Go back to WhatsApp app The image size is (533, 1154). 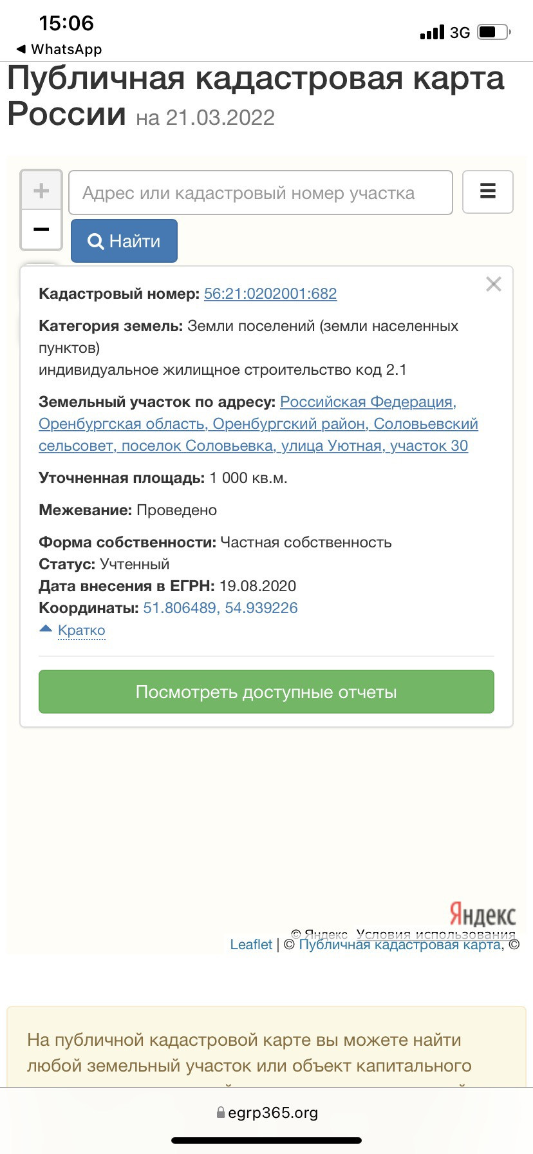coord(59,50)
